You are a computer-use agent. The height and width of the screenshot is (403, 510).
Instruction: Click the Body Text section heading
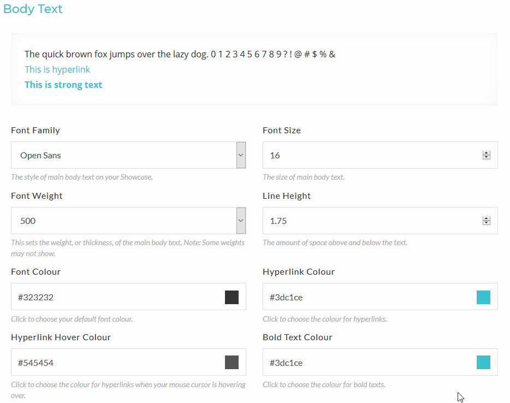coord(33,9)
